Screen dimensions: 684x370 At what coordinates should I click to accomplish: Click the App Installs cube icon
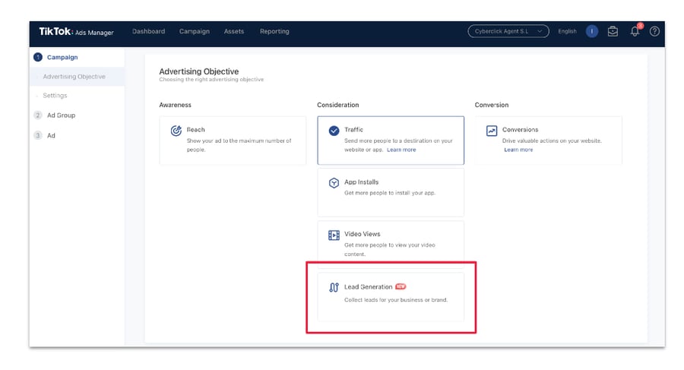coord(334,183)
